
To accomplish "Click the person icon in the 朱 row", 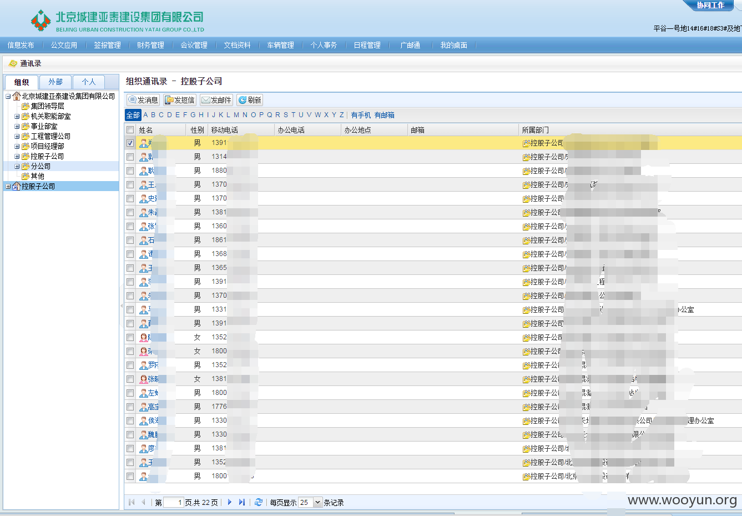I will [143, 212].
